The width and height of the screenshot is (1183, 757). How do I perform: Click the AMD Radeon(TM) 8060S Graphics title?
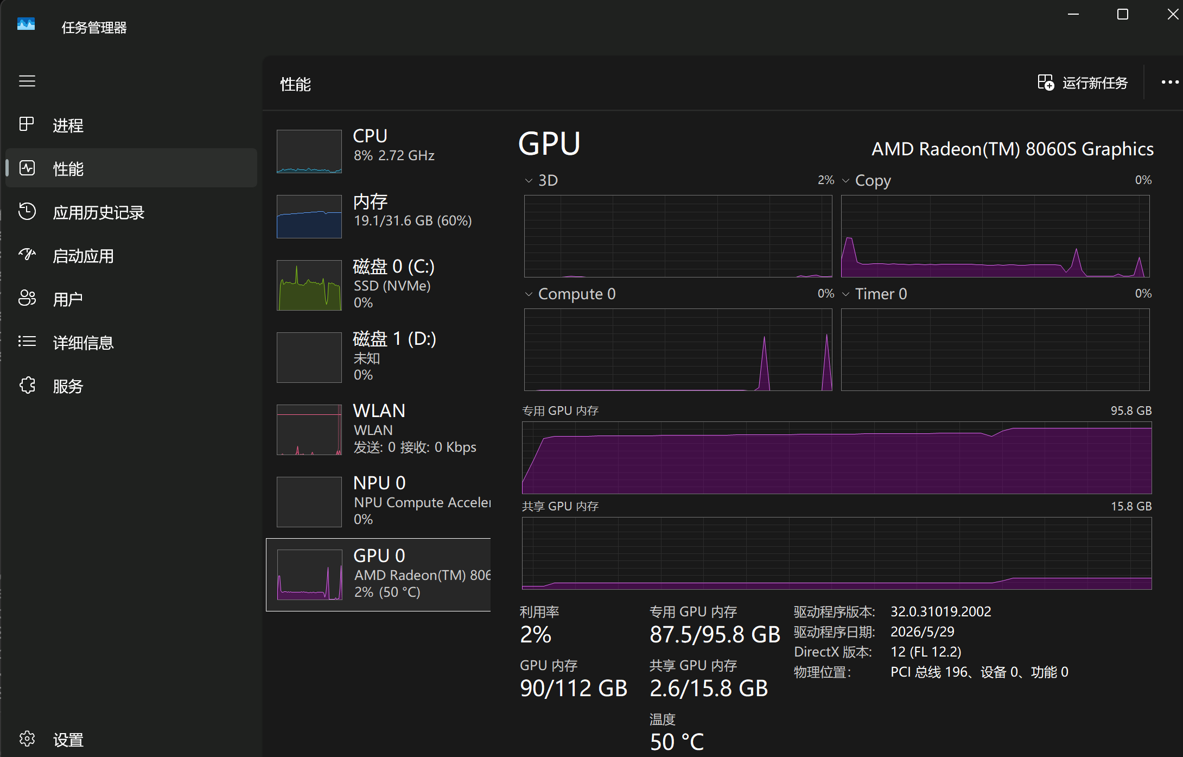click(1013, 149)
